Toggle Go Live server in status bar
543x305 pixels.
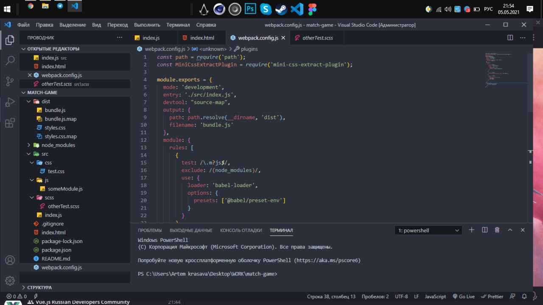click(x=464, y=297)
